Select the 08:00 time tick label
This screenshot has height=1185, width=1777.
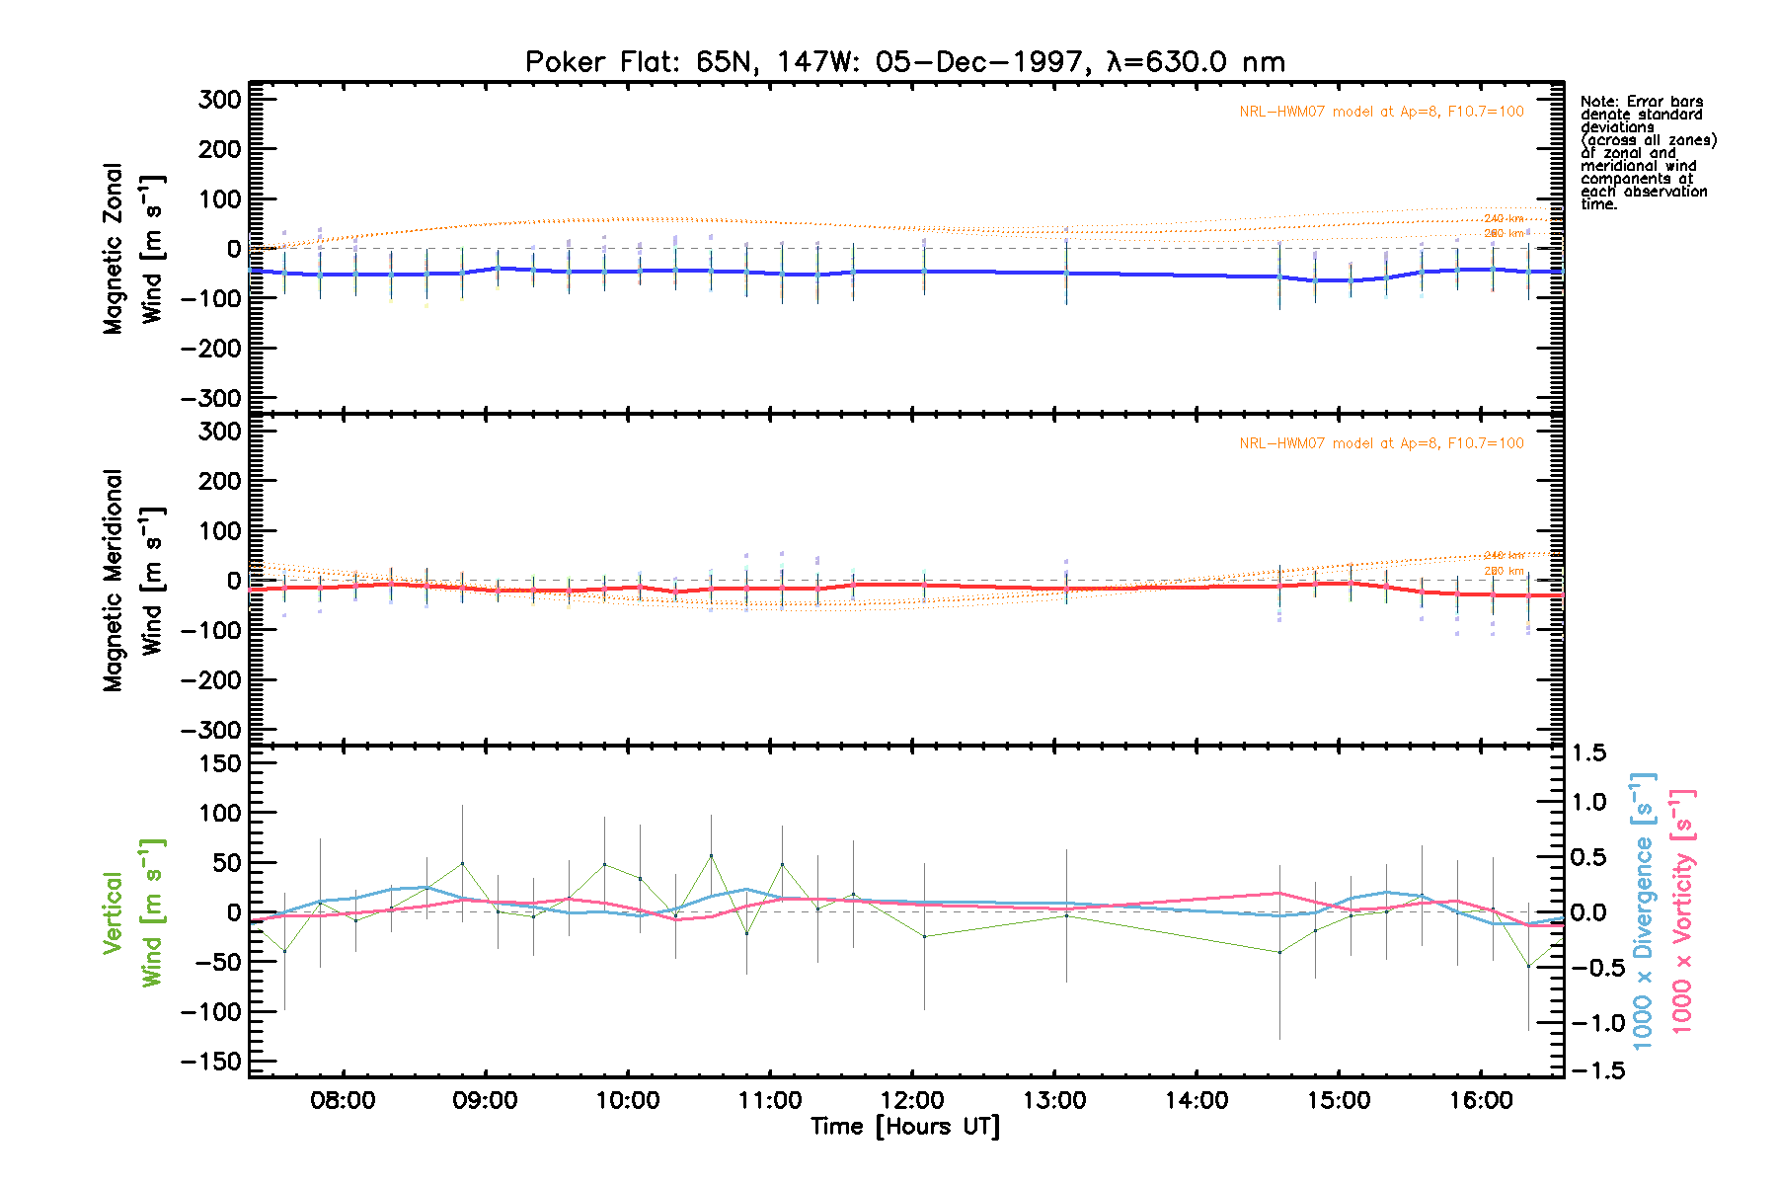tap(343, 1100)
